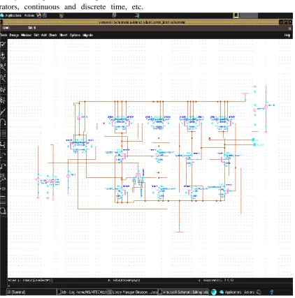Click the command prompt input line
295x298 pixels.
150,285
